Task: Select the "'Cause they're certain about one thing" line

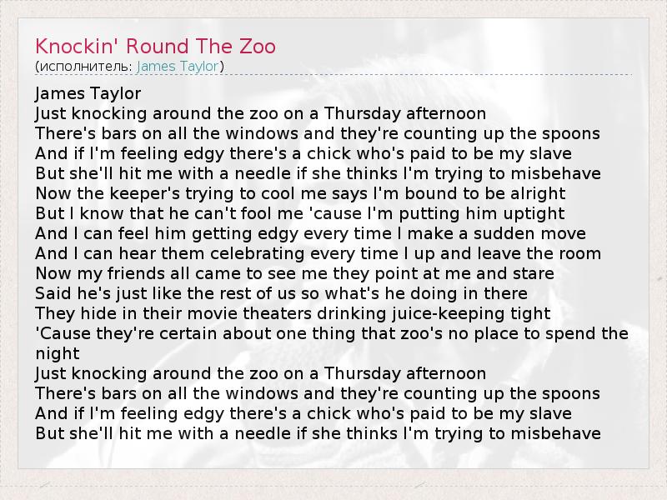Action: 332,333
